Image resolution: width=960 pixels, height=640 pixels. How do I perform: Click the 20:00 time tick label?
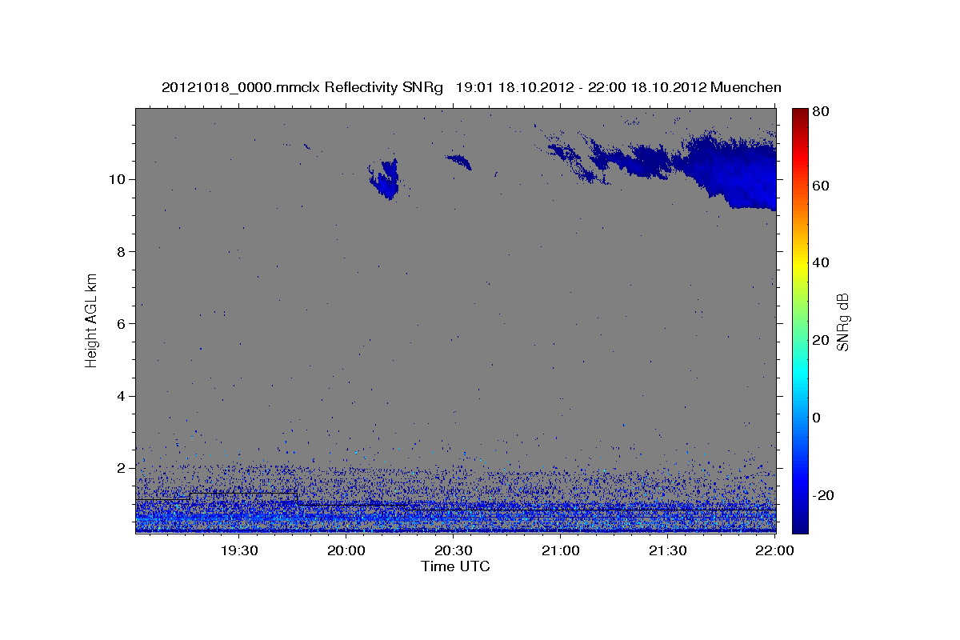346,551
